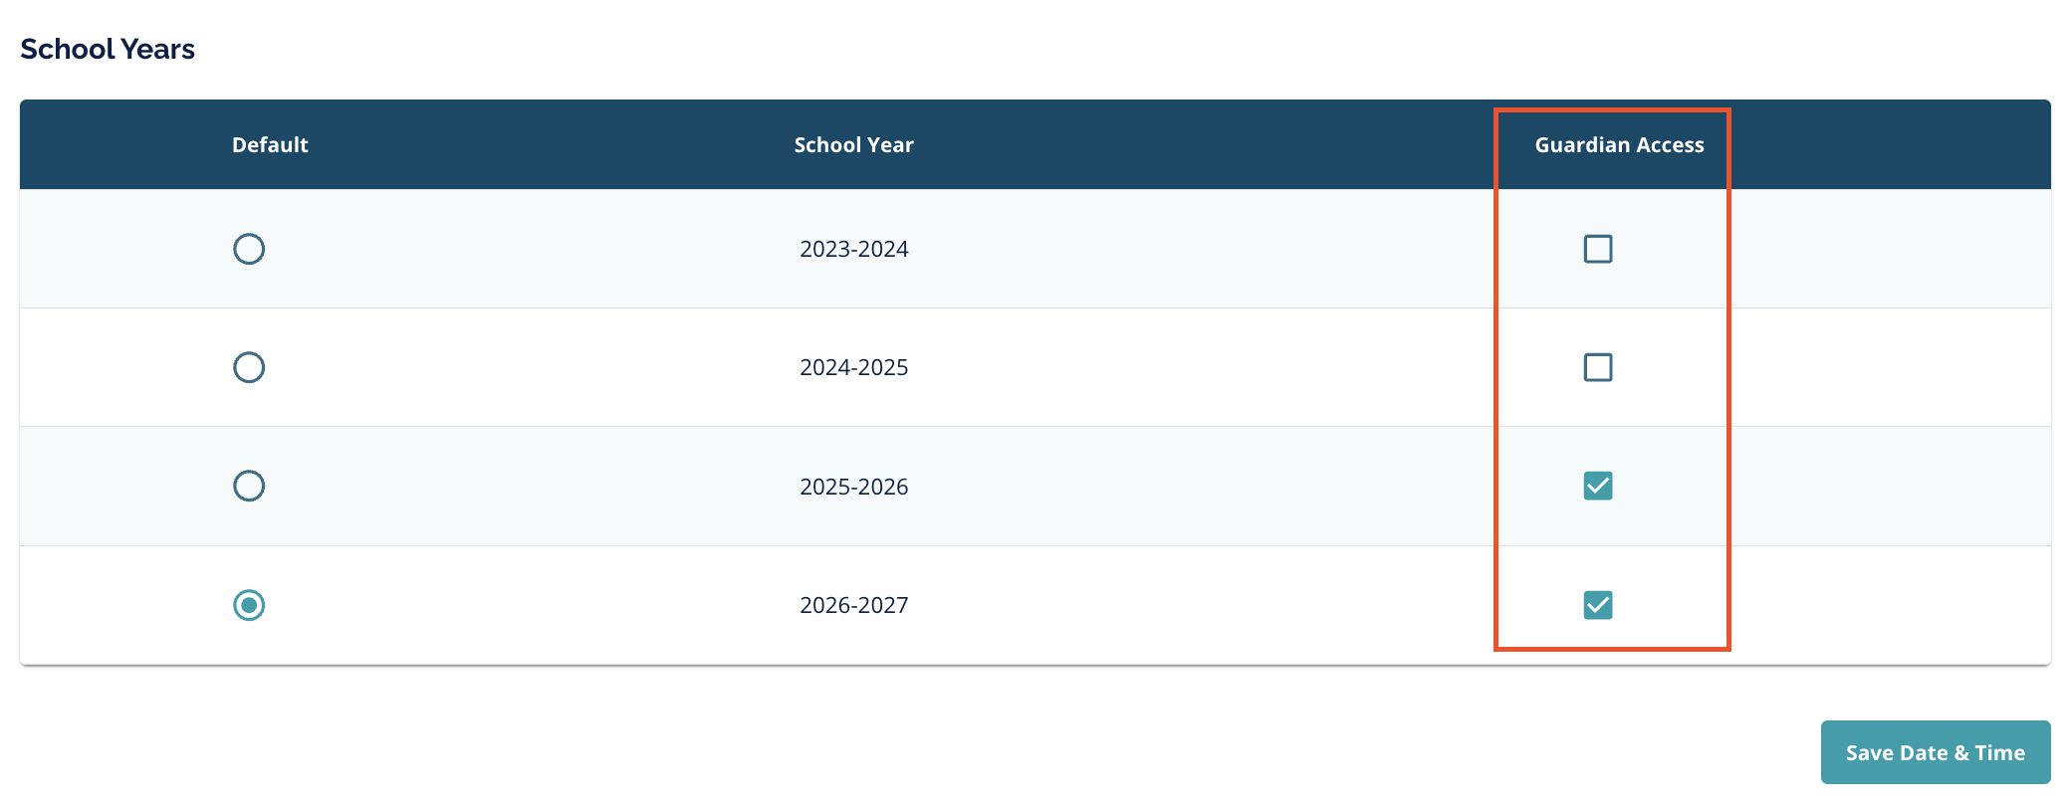Choose 2025-2026 as default year
The width and height of the screenshot is (2069, 808).
pos(249,486)
